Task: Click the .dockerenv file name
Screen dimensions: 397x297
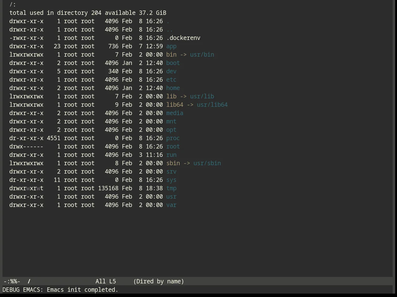Action: pos(183,38)
